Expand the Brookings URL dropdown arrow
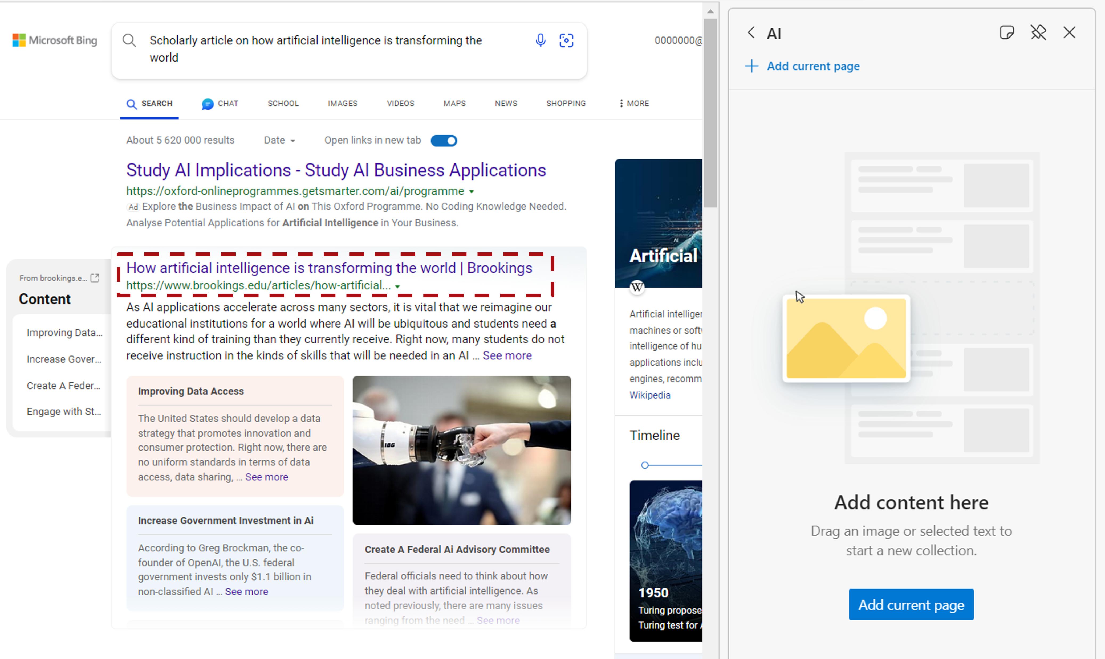 (x=398, y=286)
